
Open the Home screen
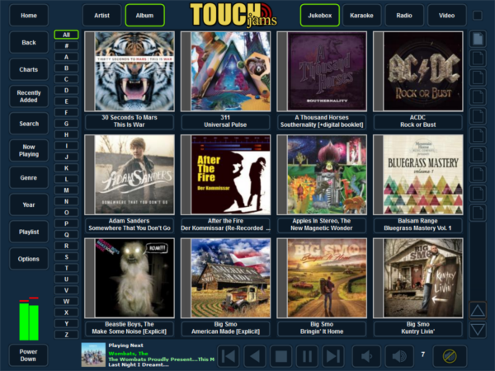29,15
